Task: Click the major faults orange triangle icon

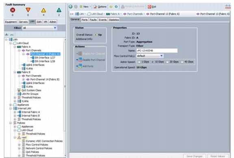Action: 28,10
